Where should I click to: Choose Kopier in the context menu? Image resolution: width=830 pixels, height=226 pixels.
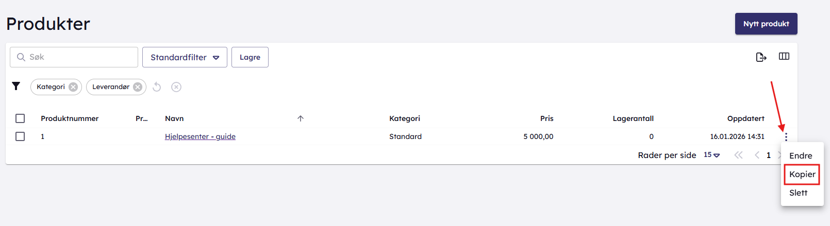coord(802,174)
